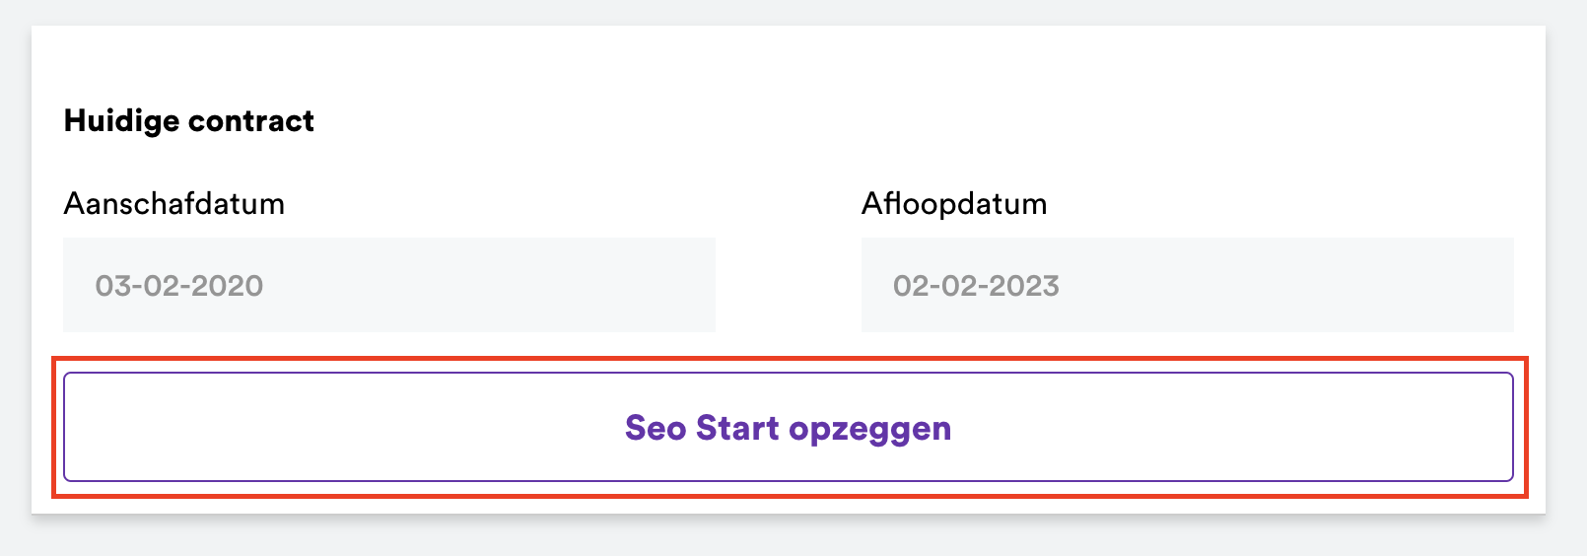Viewport: 1587px width, 556px height.
Task: Click the text above the 02-02-2023 field
Action: coord(953,203)
